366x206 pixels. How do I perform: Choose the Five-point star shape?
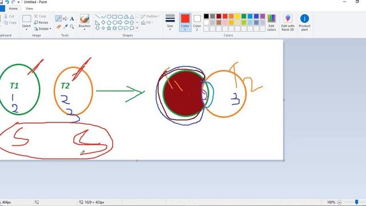coord(109,28)
